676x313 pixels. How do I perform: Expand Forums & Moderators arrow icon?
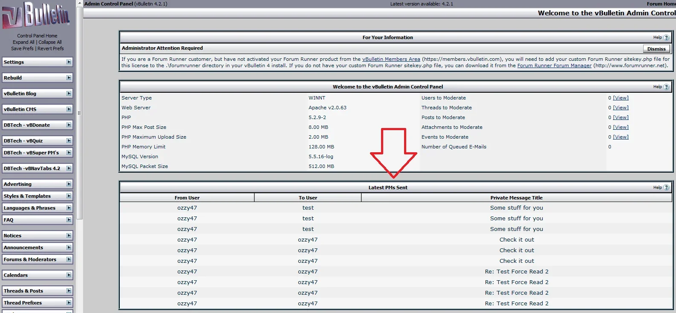tap(69, 259)
